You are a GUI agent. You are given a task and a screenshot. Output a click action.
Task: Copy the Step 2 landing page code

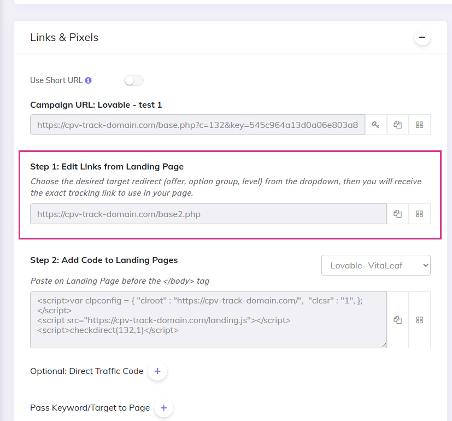(398, 320)
